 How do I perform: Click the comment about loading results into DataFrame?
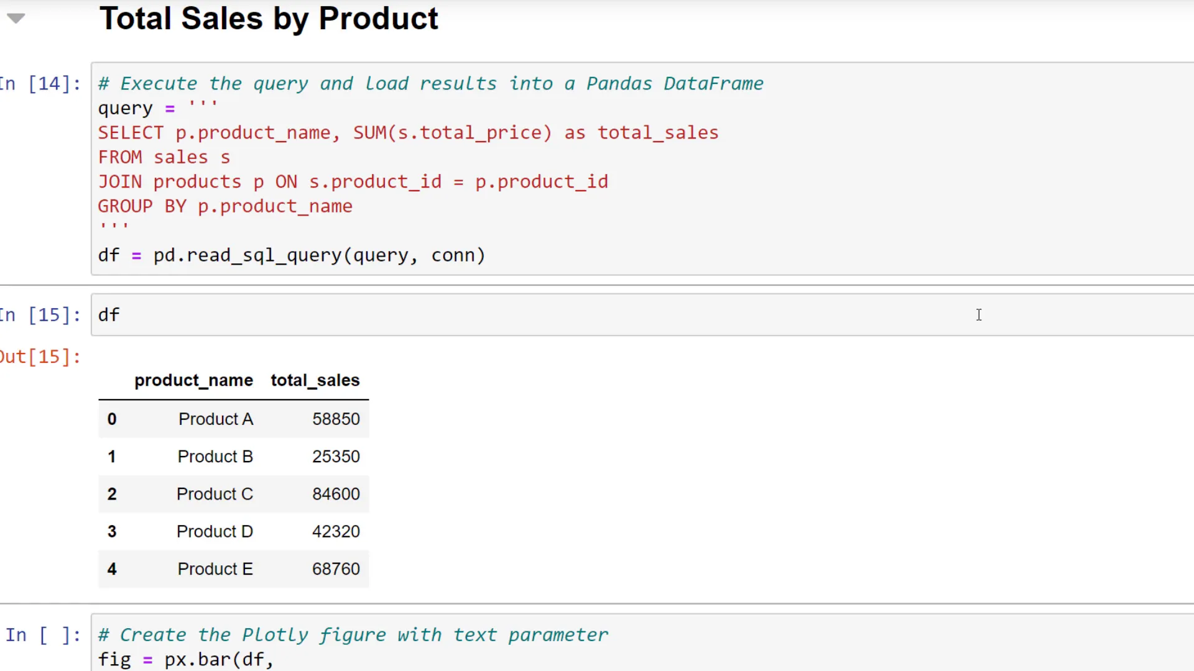point(430,83)
